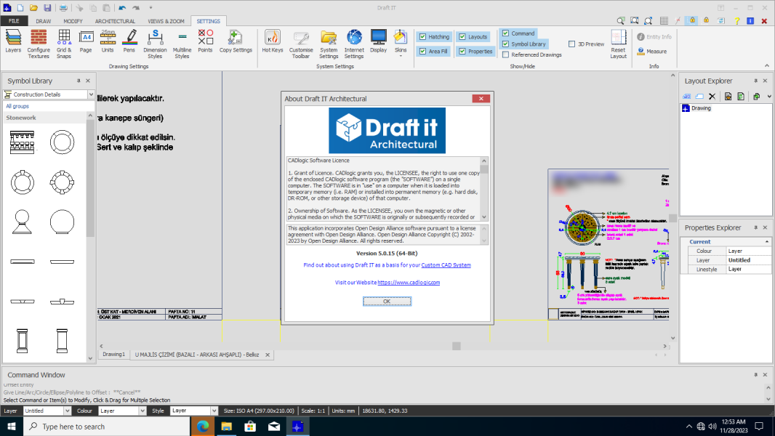Screen dimensions: 775x436
Task: Close the About Draft IT Architectural dialog
Action: tap(481, 98)
